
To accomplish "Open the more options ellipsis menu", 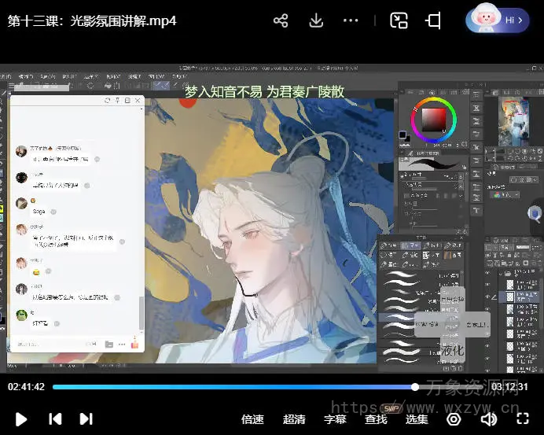I will (x=352, y=21).
